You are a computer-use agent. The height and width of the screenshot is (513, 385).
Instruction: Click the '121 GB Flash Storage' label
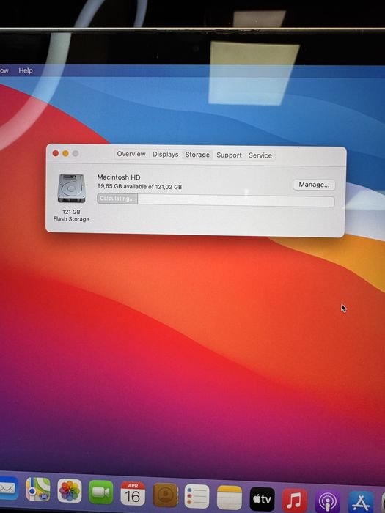pos(71,215)
